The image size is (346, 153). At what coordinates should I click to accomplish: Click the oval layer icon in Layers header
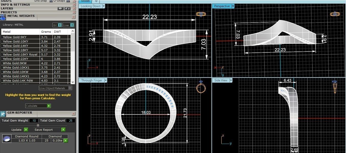60,8
